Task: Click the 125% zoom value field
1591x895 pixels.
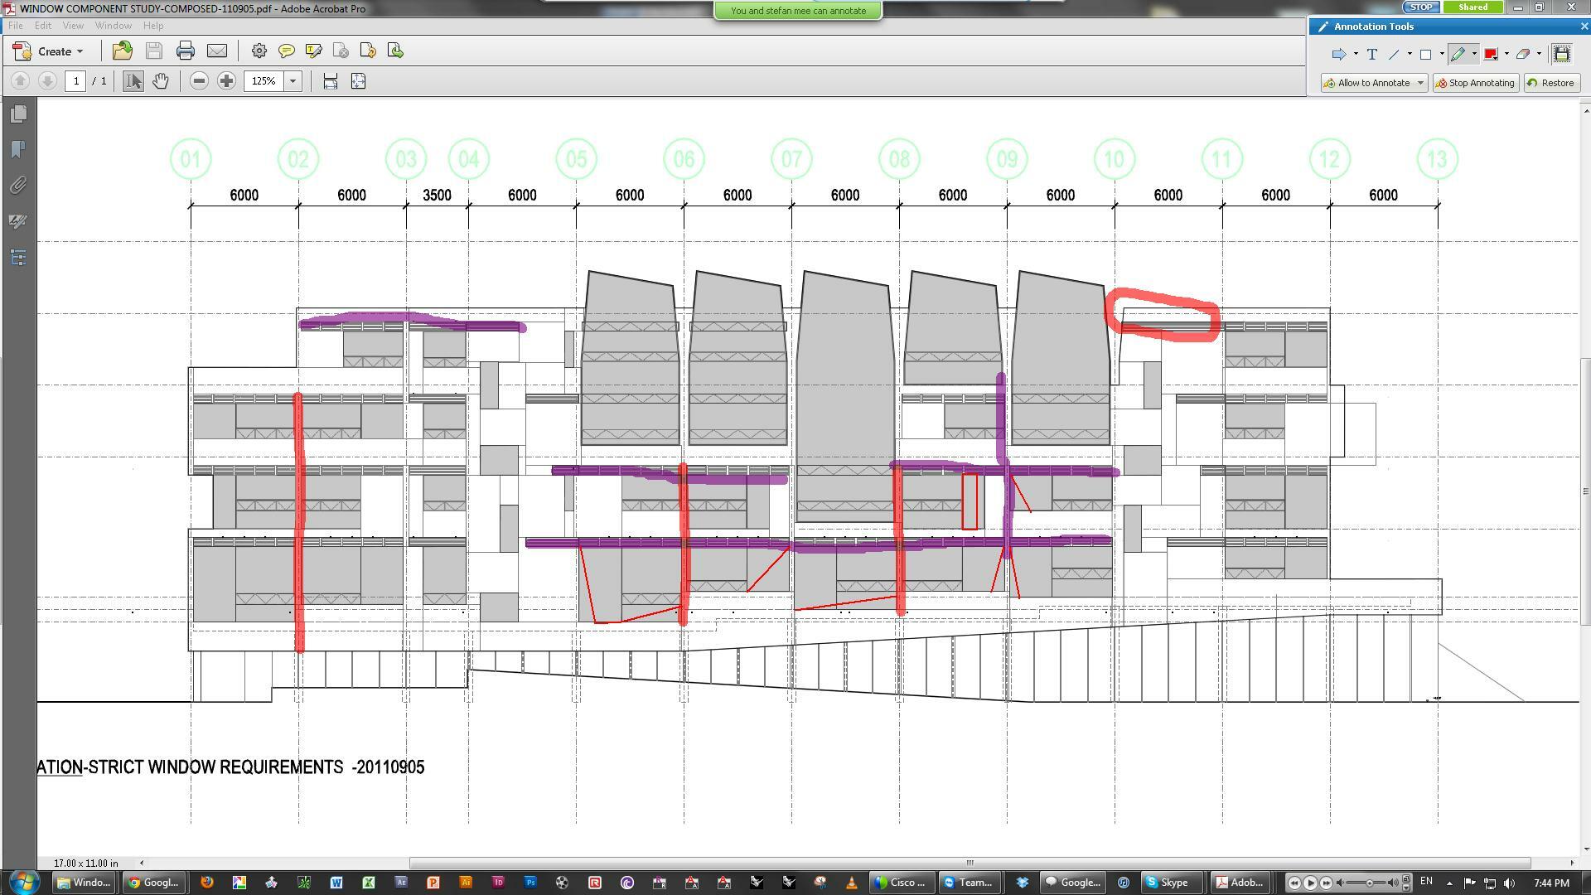Action: coord(264,81)
